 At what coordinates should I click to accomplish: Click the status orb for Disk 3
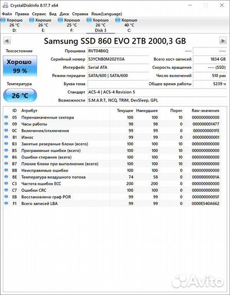click(x=89, y=20)
